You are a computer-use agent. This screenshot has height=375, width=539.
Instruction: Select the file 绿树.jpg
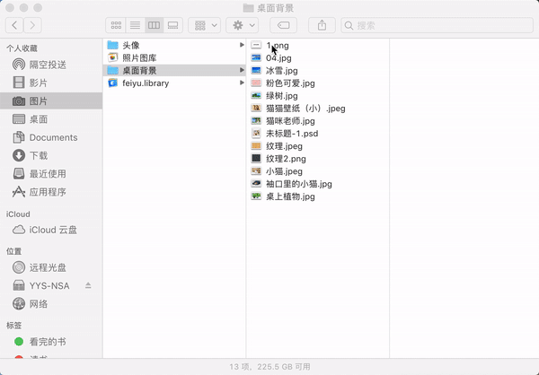(318, 95)
